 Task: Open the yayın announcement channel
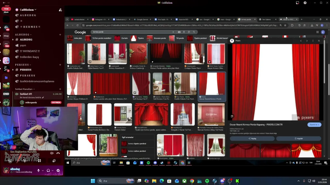point(38,45)
